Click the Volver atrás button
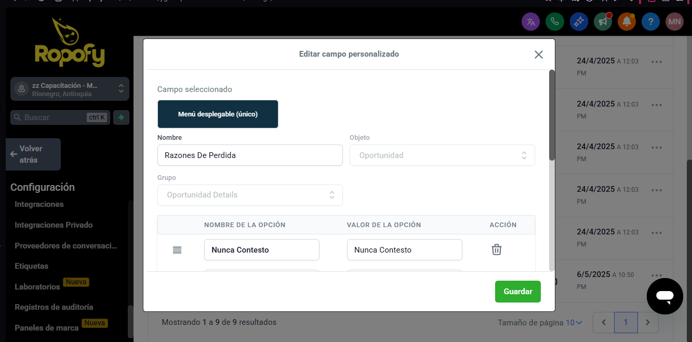 [33, 154]
